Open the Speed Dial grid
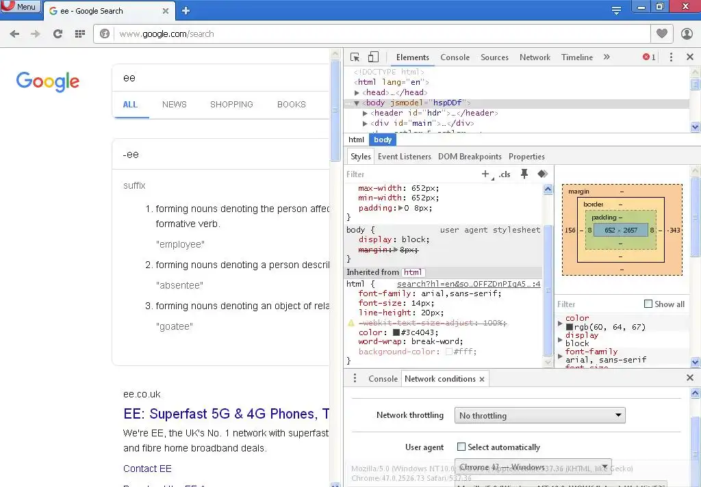701x487 pixels. [79, 34]
